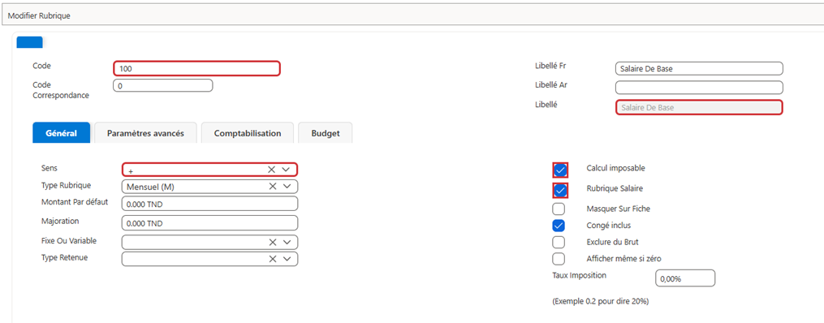Edit the Montant Par défaut field
Image resolution: width=824 pixels, height=323 pixels.
point(209,203)
